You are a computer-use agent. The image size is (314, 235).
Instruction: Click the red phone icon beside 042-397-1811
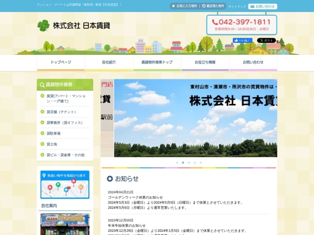pos(215,22)
